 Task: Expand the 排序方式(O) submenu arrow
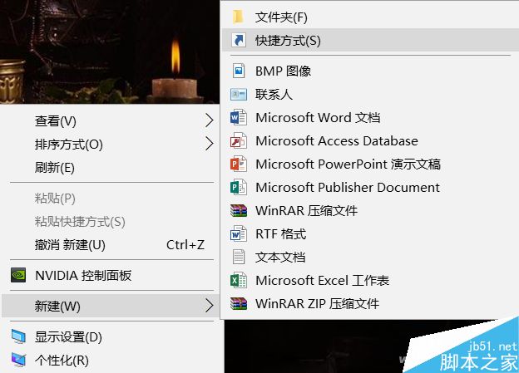coord(209,144)
